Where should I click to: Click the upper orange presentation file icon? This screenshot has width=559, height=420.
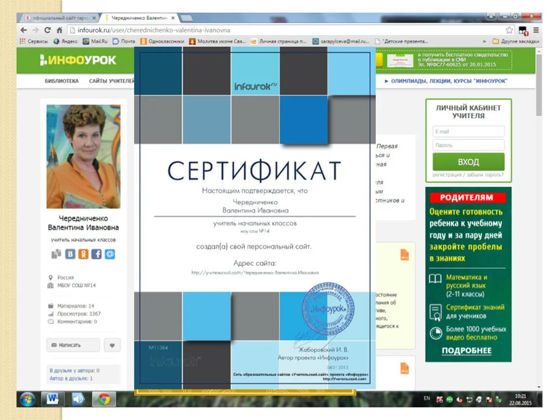point(404,255)
